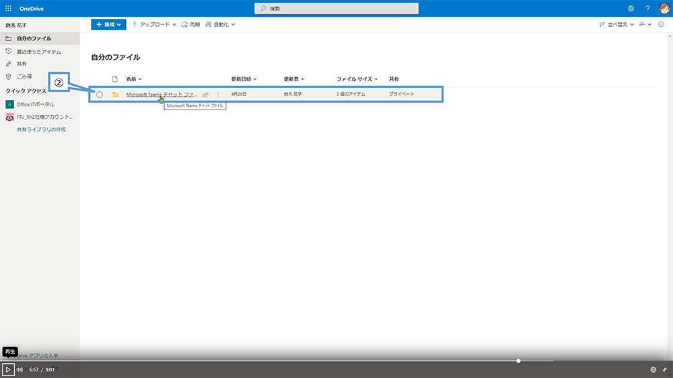Screen dimensions: 673x378
Task: Sort by the 名前 column header
Action: click(133, 79)
